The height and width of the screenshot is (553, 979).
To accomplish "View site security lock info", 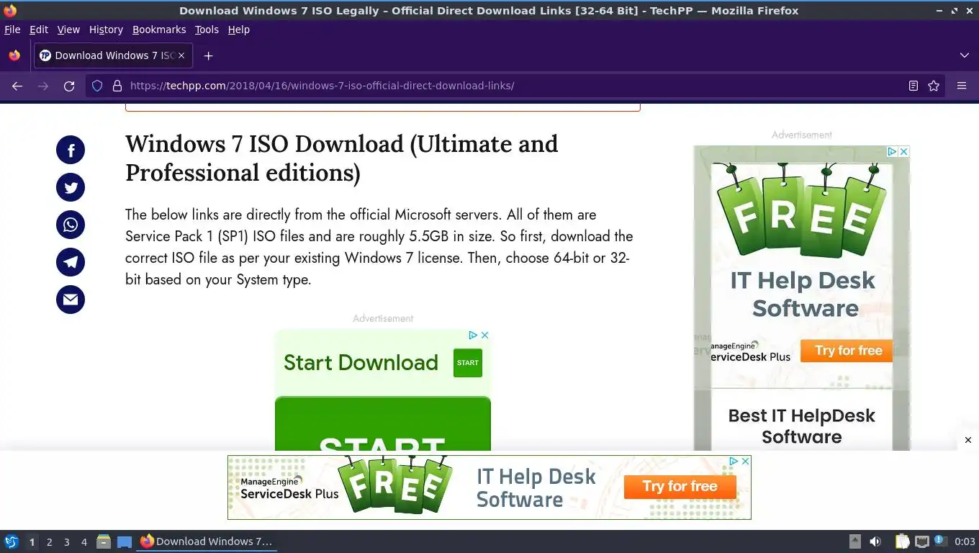I will coord(117,86).
